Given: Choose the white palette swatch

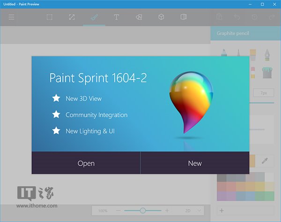Looking at the screenshot, I should (x=269, y=177).
